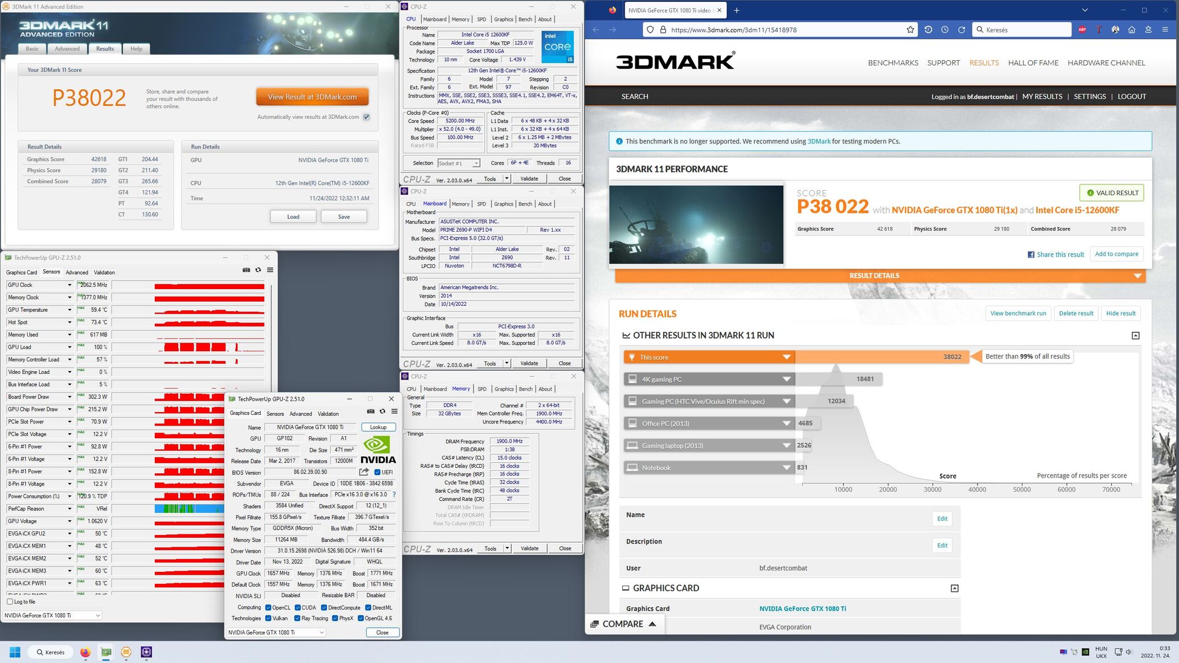The height and width of the screenshot is (663, 1179).
Task: Reload the 3DMark page in Firefox
Action: pyautogui.click(x=962, y=30)
